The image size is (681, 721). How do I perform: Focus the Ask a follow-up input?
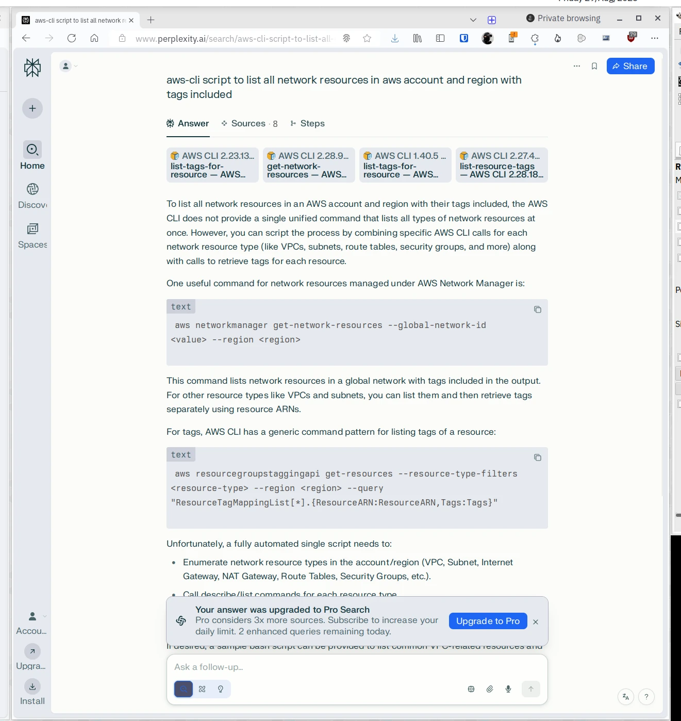coord(357,667)
